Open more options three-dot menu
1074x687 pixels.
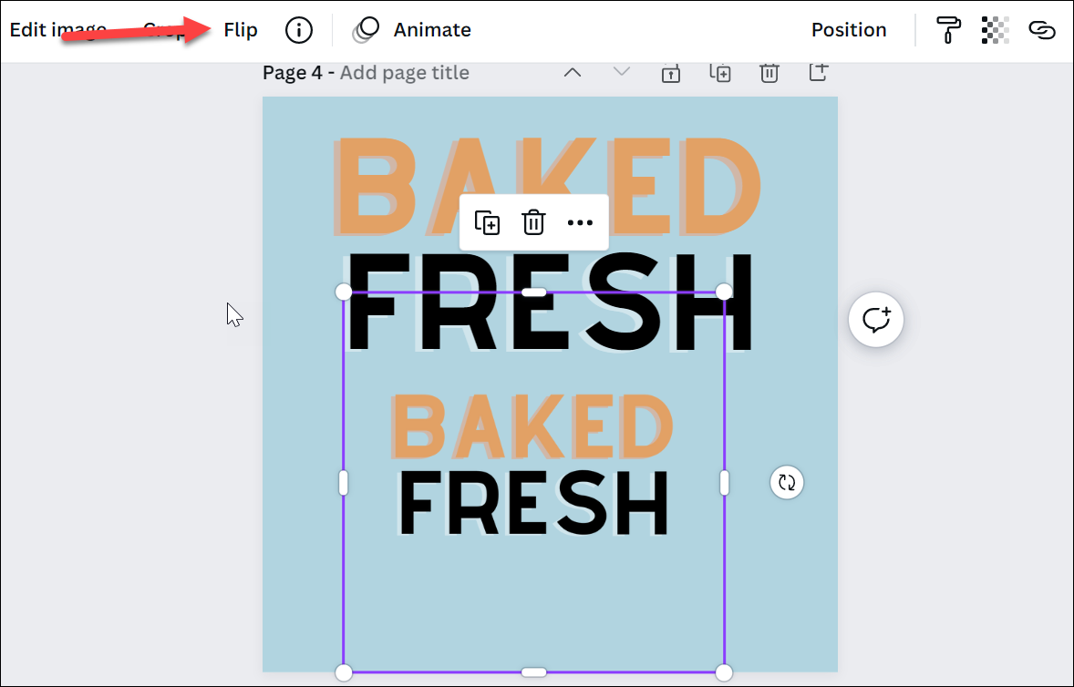580,223
